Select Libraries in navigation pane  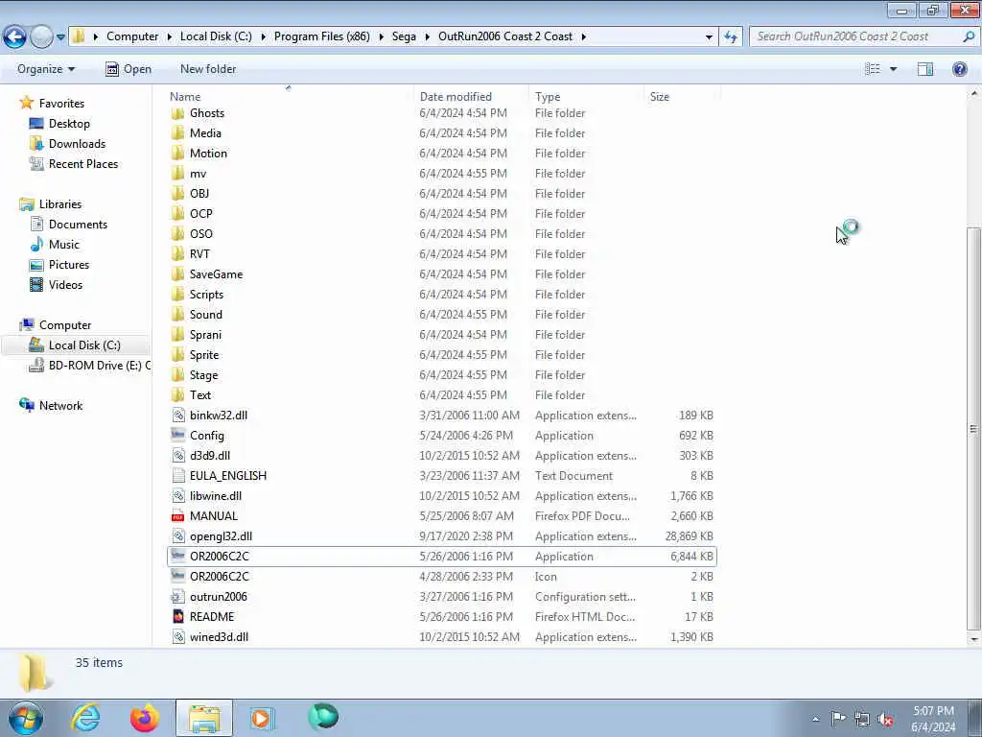[60, 204]
